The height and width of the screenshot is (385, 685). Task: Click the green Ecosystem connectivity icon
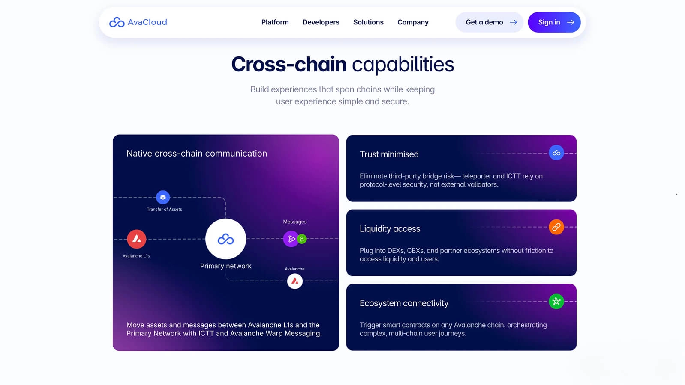pyautogui.click(x=556, y=302)
